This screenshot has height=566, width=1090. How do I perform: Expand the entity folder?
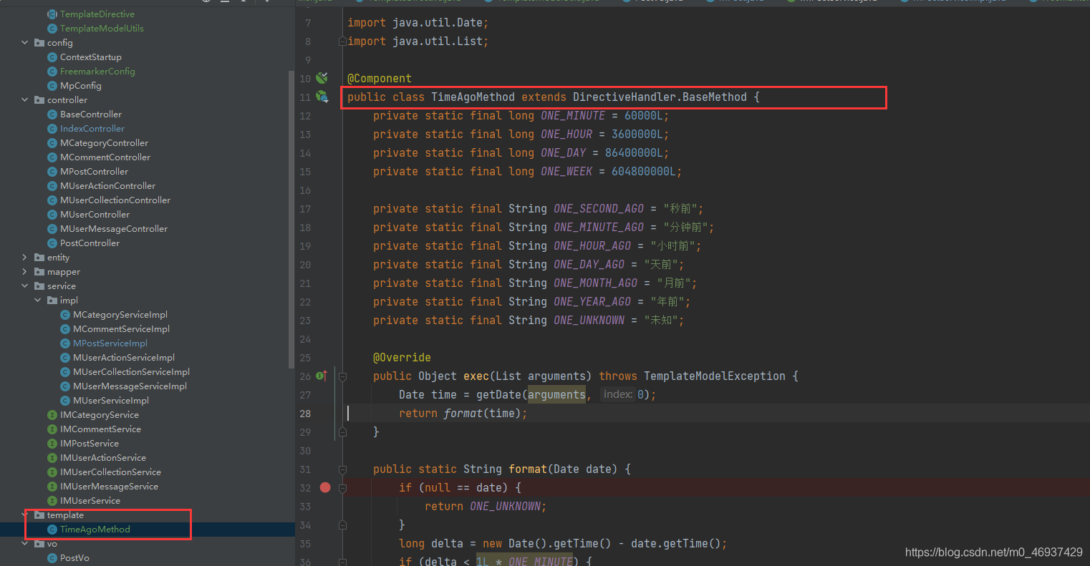25,258
